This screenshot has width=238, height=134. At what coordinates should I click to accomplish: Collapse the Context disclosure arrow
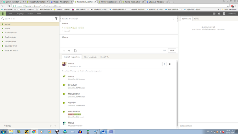tap(62, 28)
